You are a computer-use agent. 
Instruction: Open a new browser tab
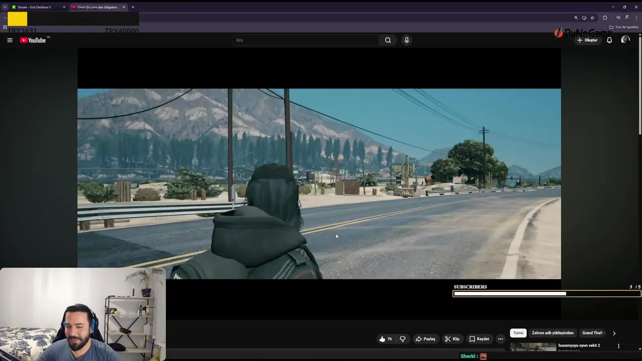132,7
